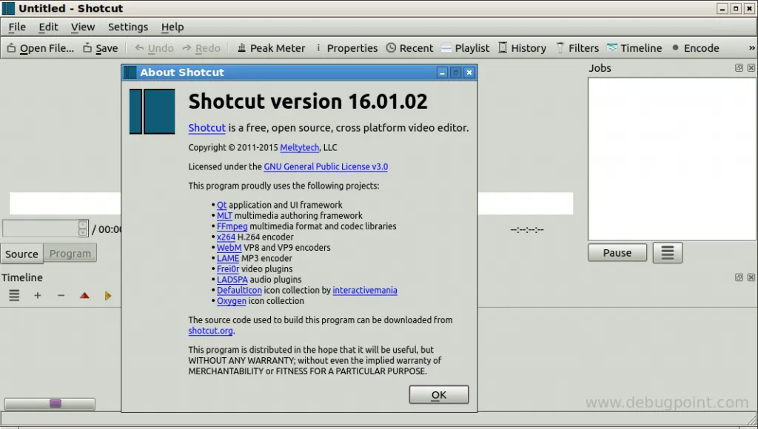
Task: Open the File menu
Action: coord(17,27)
